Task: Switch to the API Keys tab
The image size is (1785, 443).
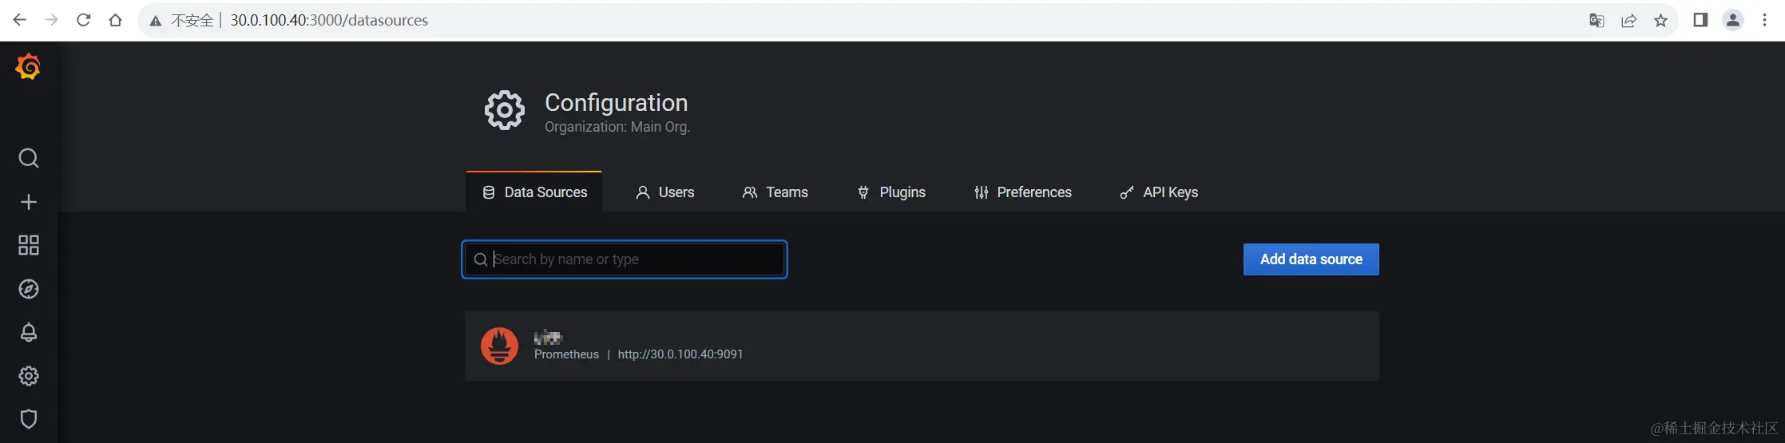Action: pyautogui.click(x=1159, y=192)
